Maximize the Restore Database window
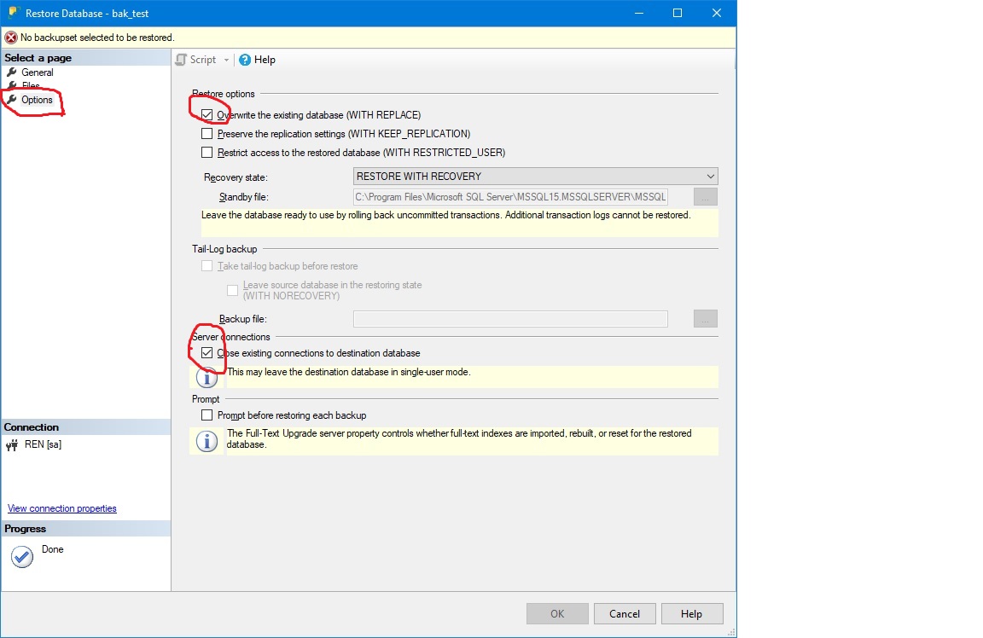Viewport: 983px width, 638px height. click(677, 13)
